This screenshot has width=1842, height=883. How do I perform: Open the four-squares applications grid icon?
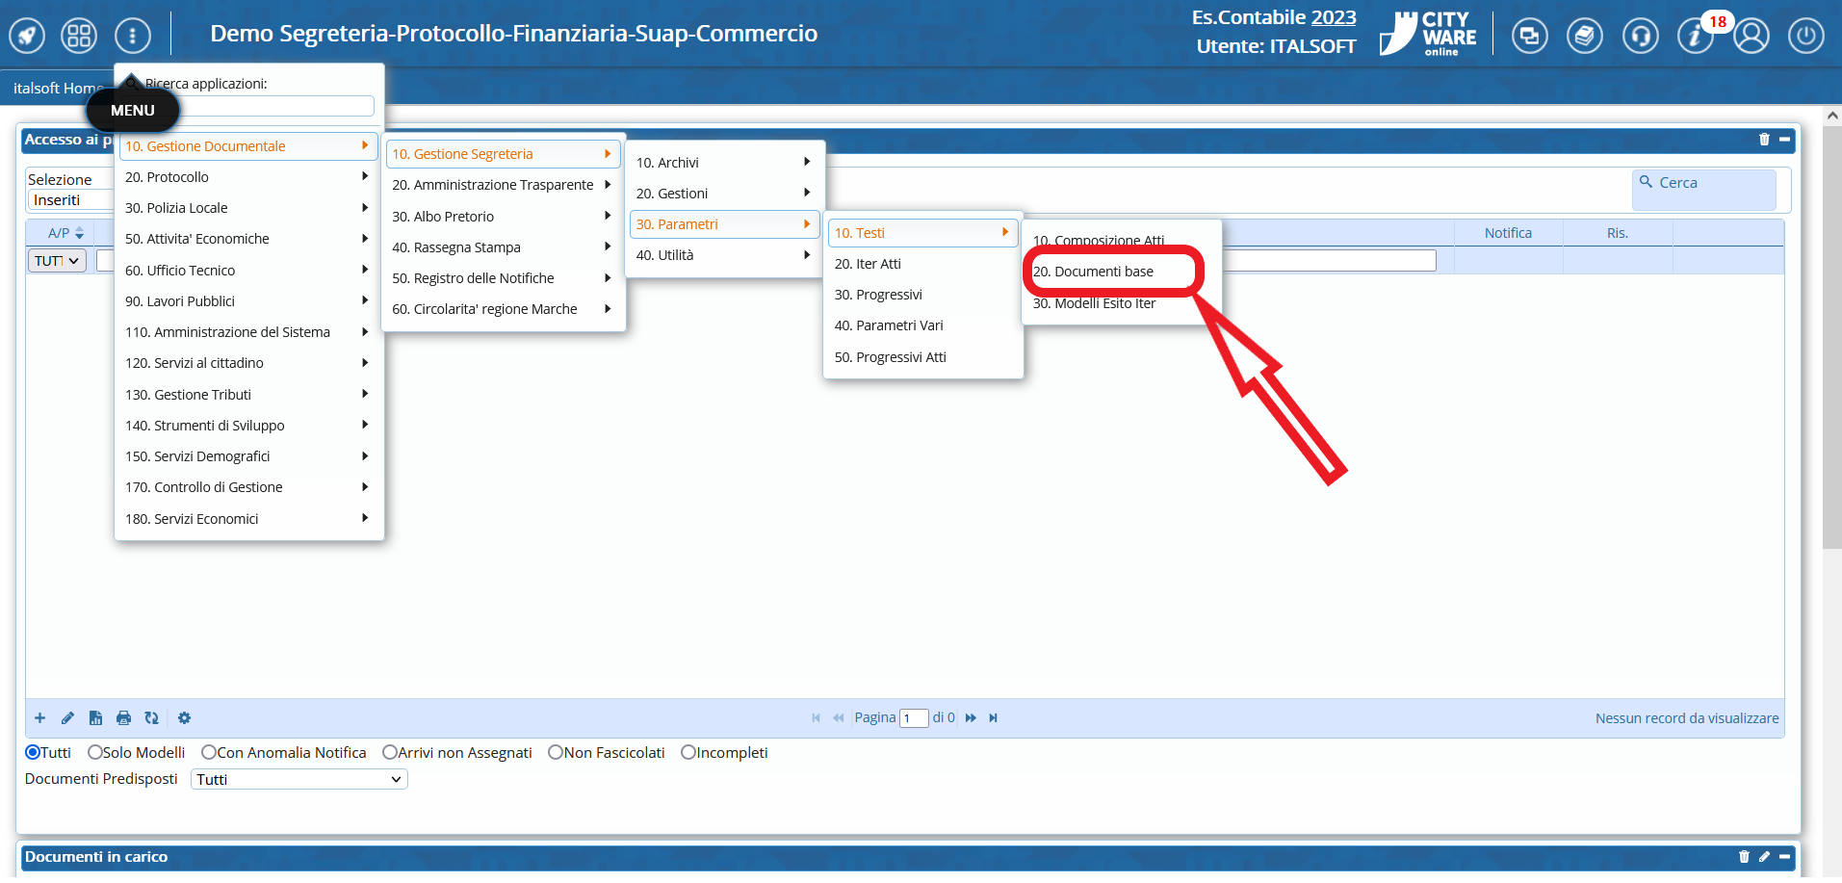click(x=79, y=36)
